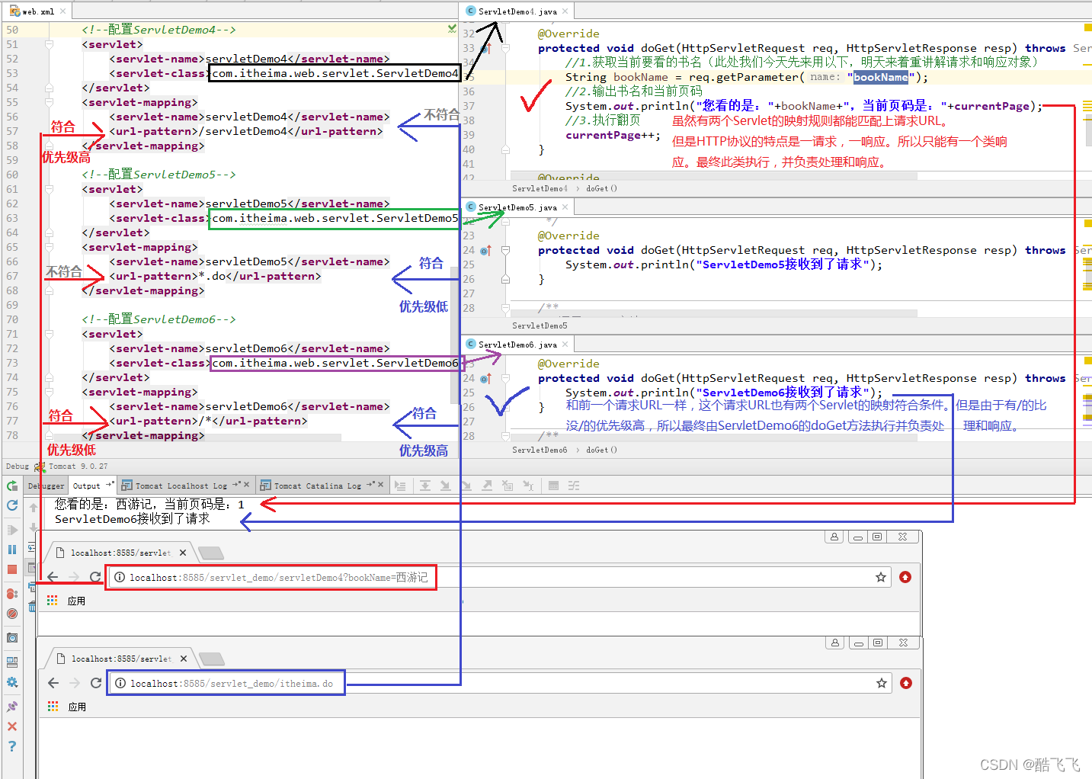The image size is (1092, 779).
Task: Bookmark star in itheima.do browser window
Action: (x=882, y=683)
